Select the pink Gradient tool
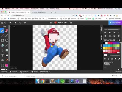Viewport: 122px width, 92px height. point(7,65)
